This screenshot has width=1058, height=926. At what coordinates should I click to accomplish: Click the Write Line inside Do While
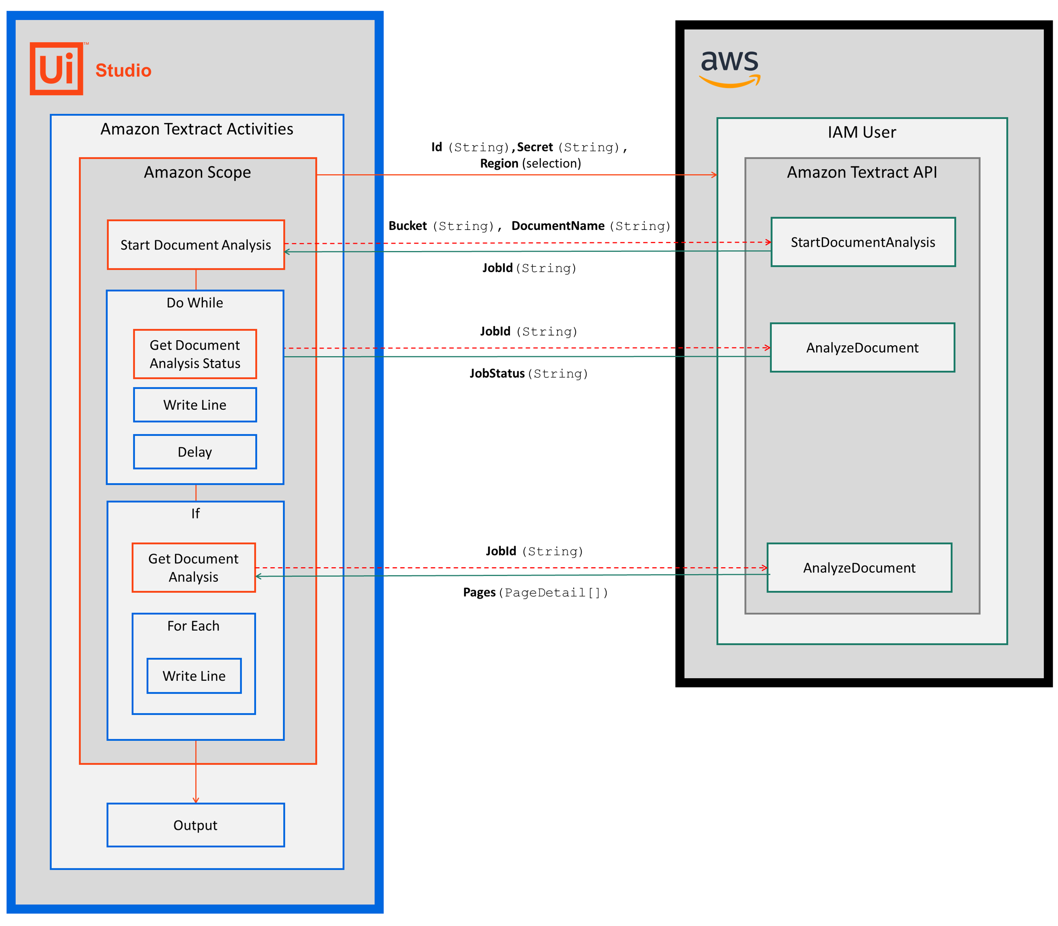tap(195, 405)
